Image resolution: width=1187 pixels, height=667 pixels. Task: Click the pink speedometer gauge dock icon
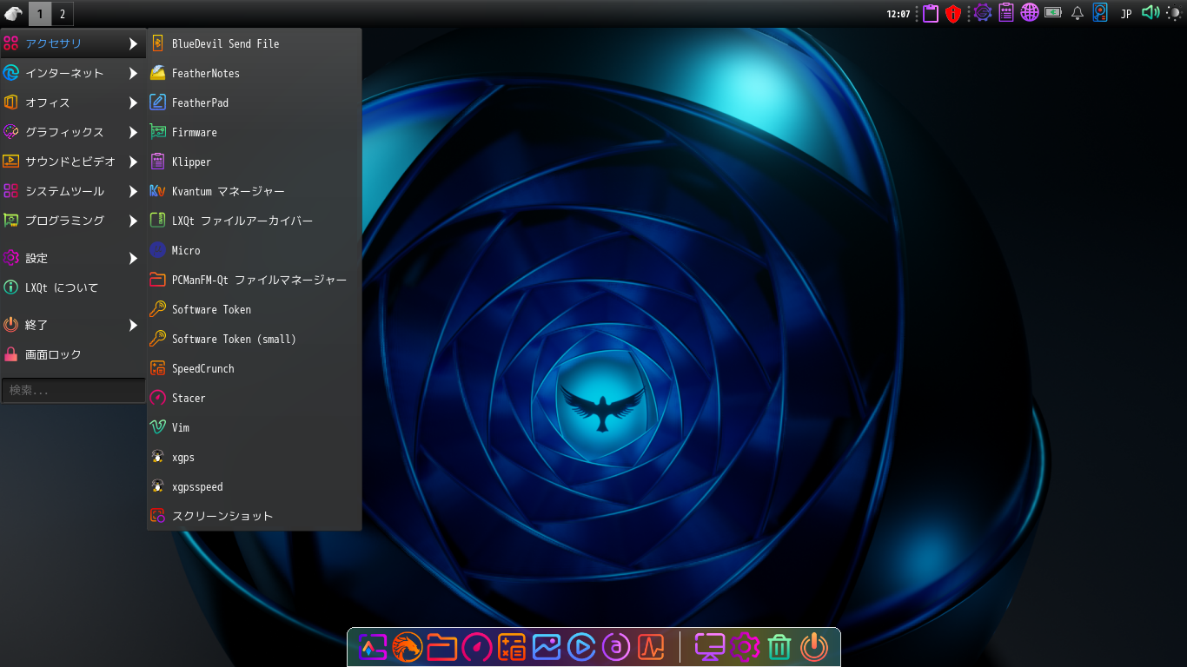click(477, 647)
